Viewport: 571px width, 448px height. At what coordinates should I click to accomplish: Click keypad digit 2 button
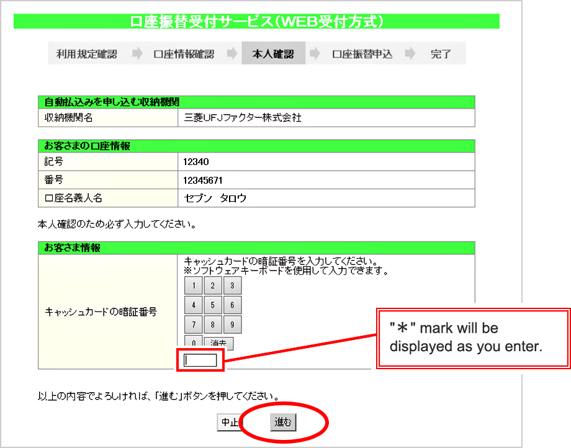tap(213, 285)
